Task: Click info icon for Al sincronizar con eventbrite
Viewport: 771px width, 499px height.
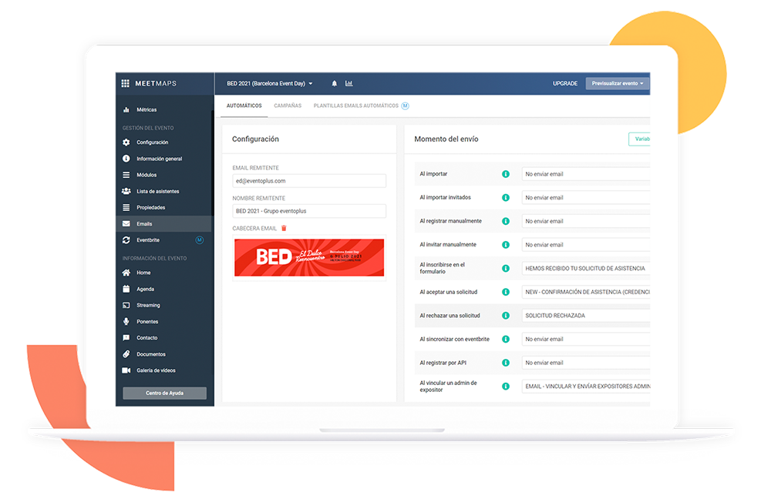Action: (x=506, y=339)
